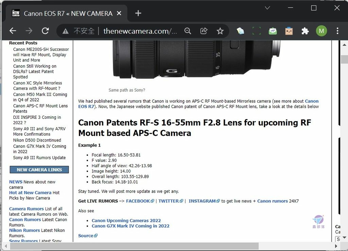
Task: Open the Camera Rumors sidebar link
Action: (27, 209)
